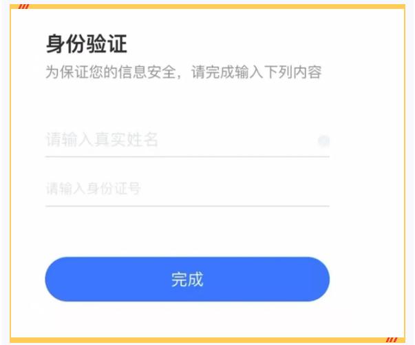This screenshot has width=415, height=345.
Task: Click the yellow border on the left side
Action: click(10, 173)
